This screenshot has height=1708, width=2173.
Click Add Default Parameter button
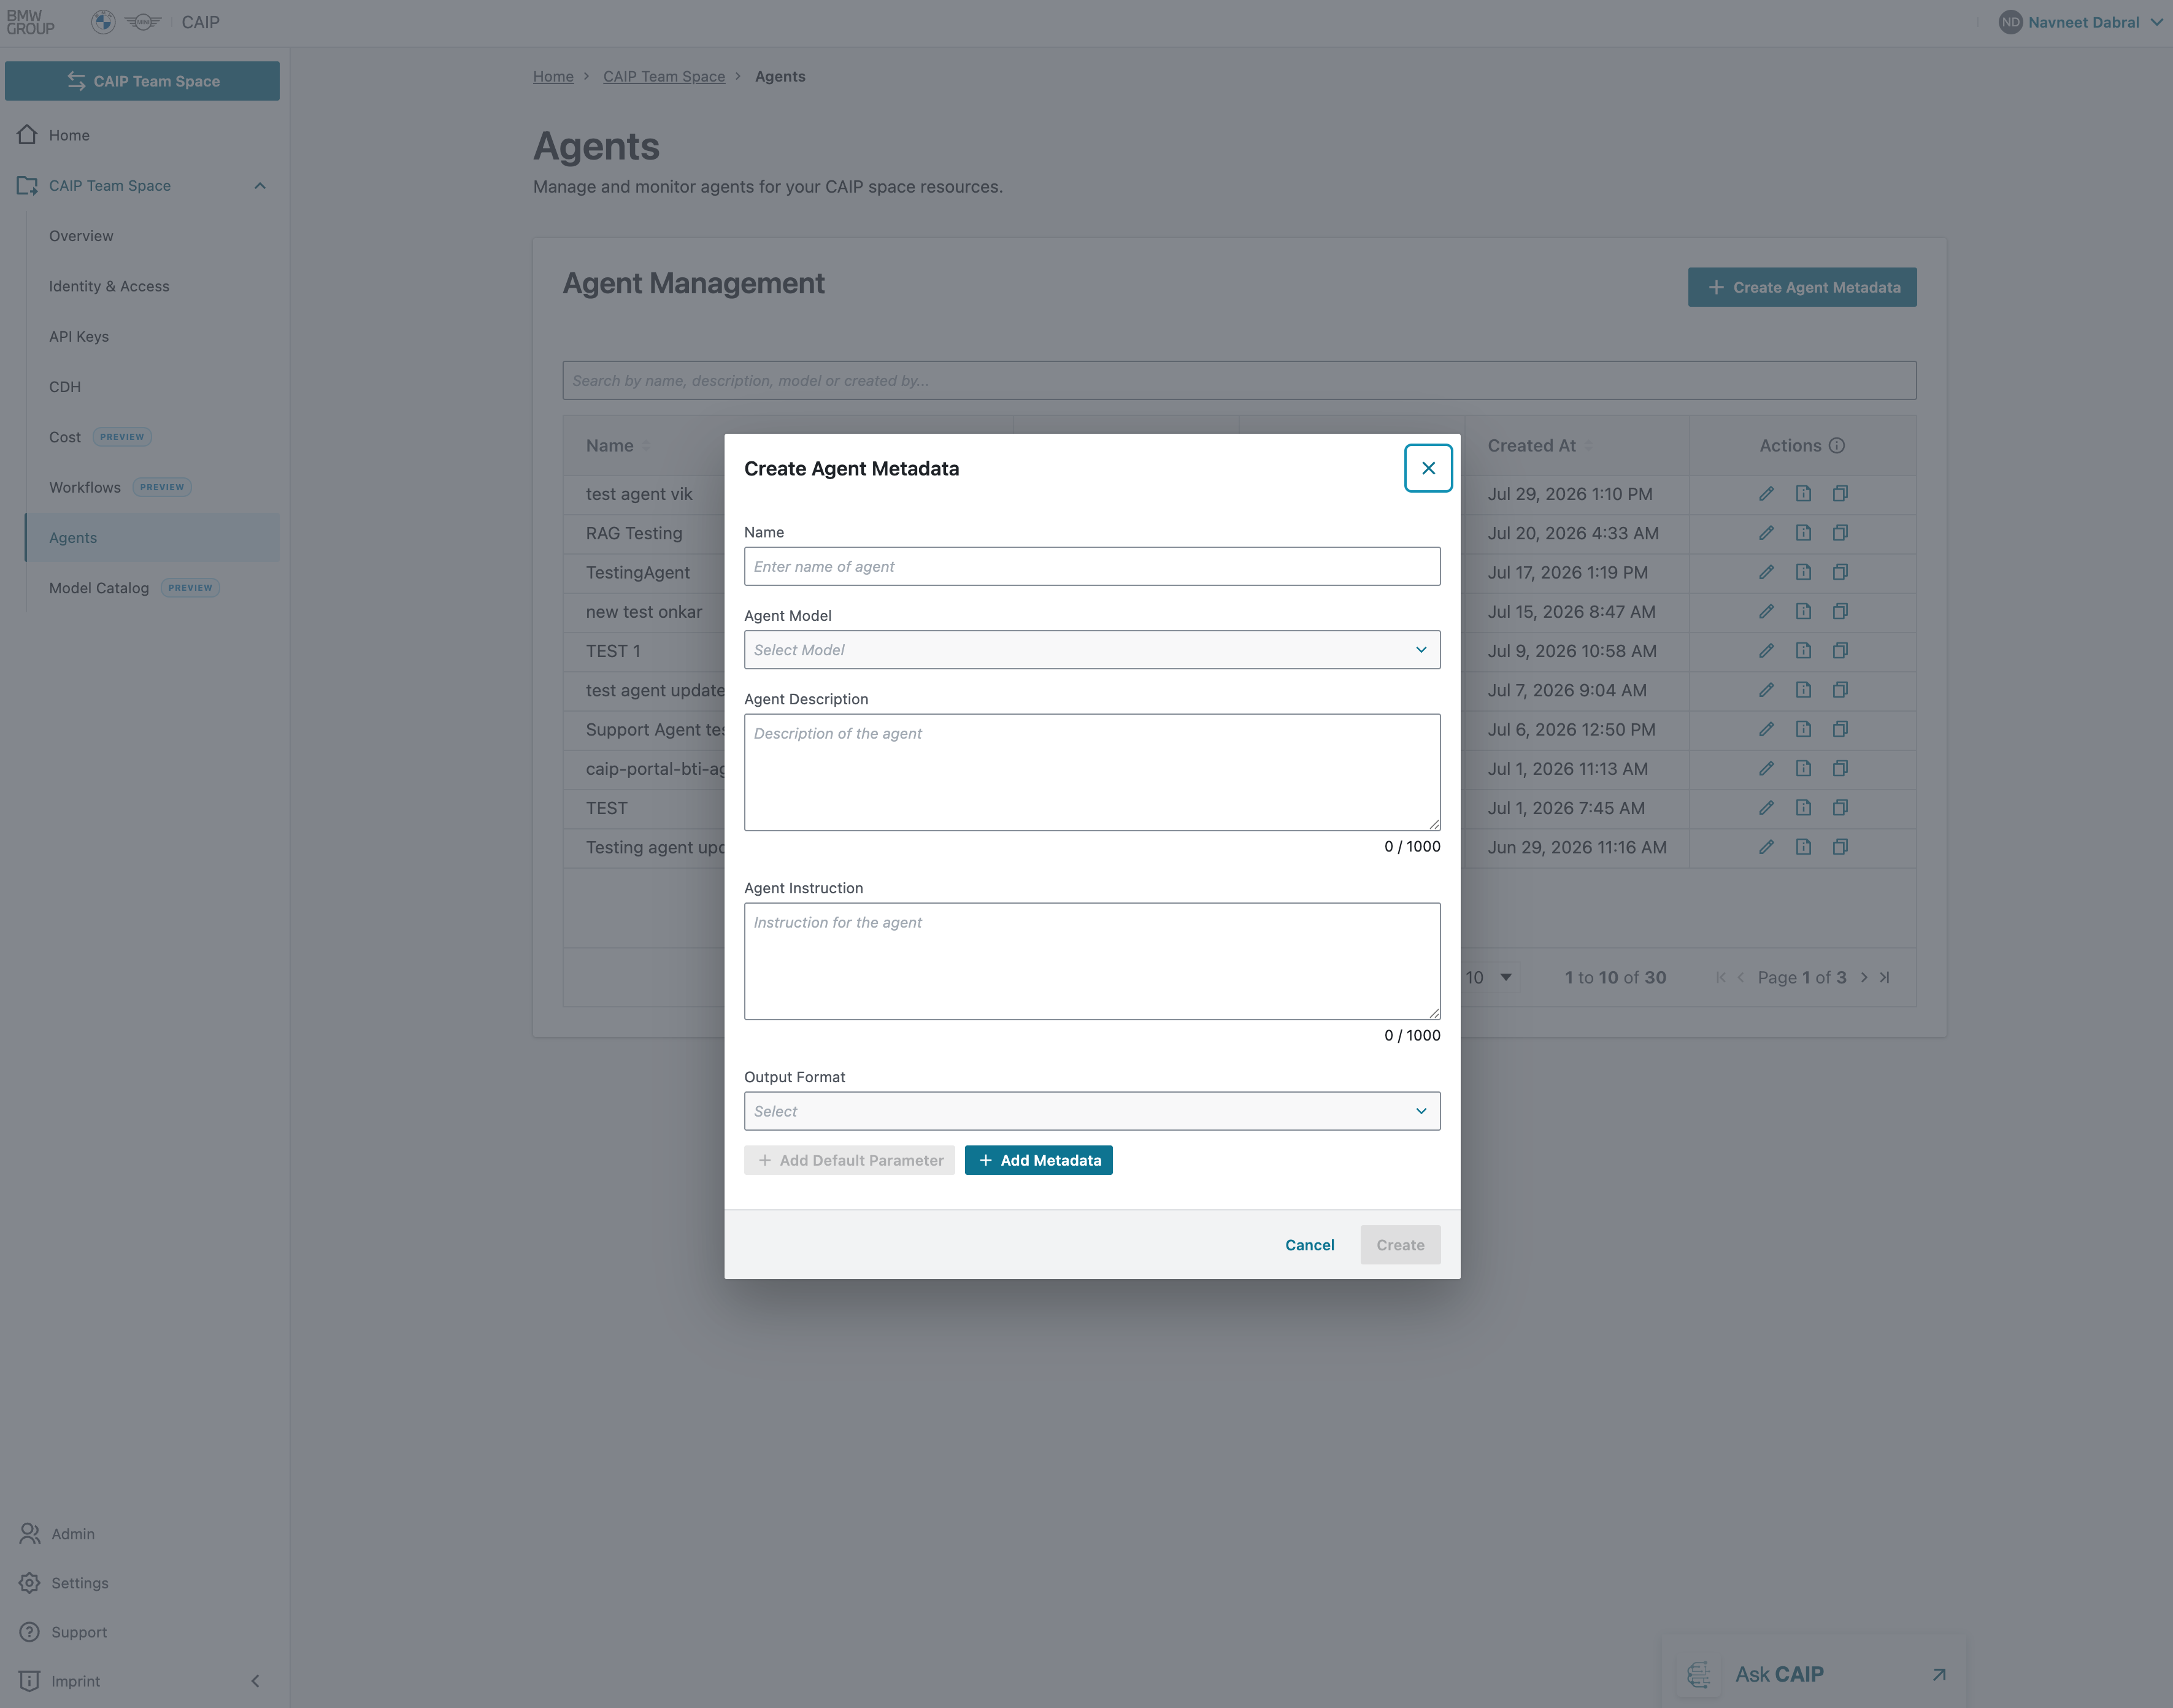[849, 1160]
